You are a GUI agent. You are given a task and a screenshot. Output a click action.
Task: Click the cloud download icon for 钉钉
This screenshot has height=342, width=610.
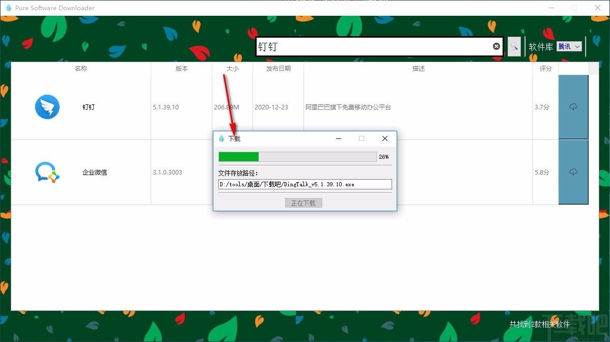pyautogui.click(x=573, y=107)
